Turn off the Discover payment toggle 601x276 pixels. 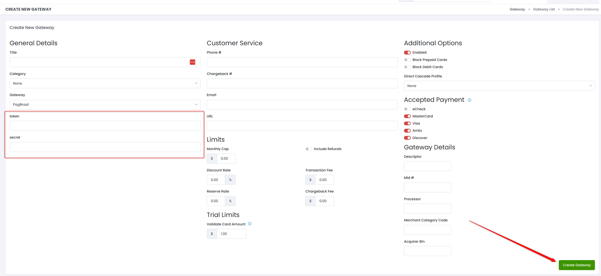tap(407, 138)
